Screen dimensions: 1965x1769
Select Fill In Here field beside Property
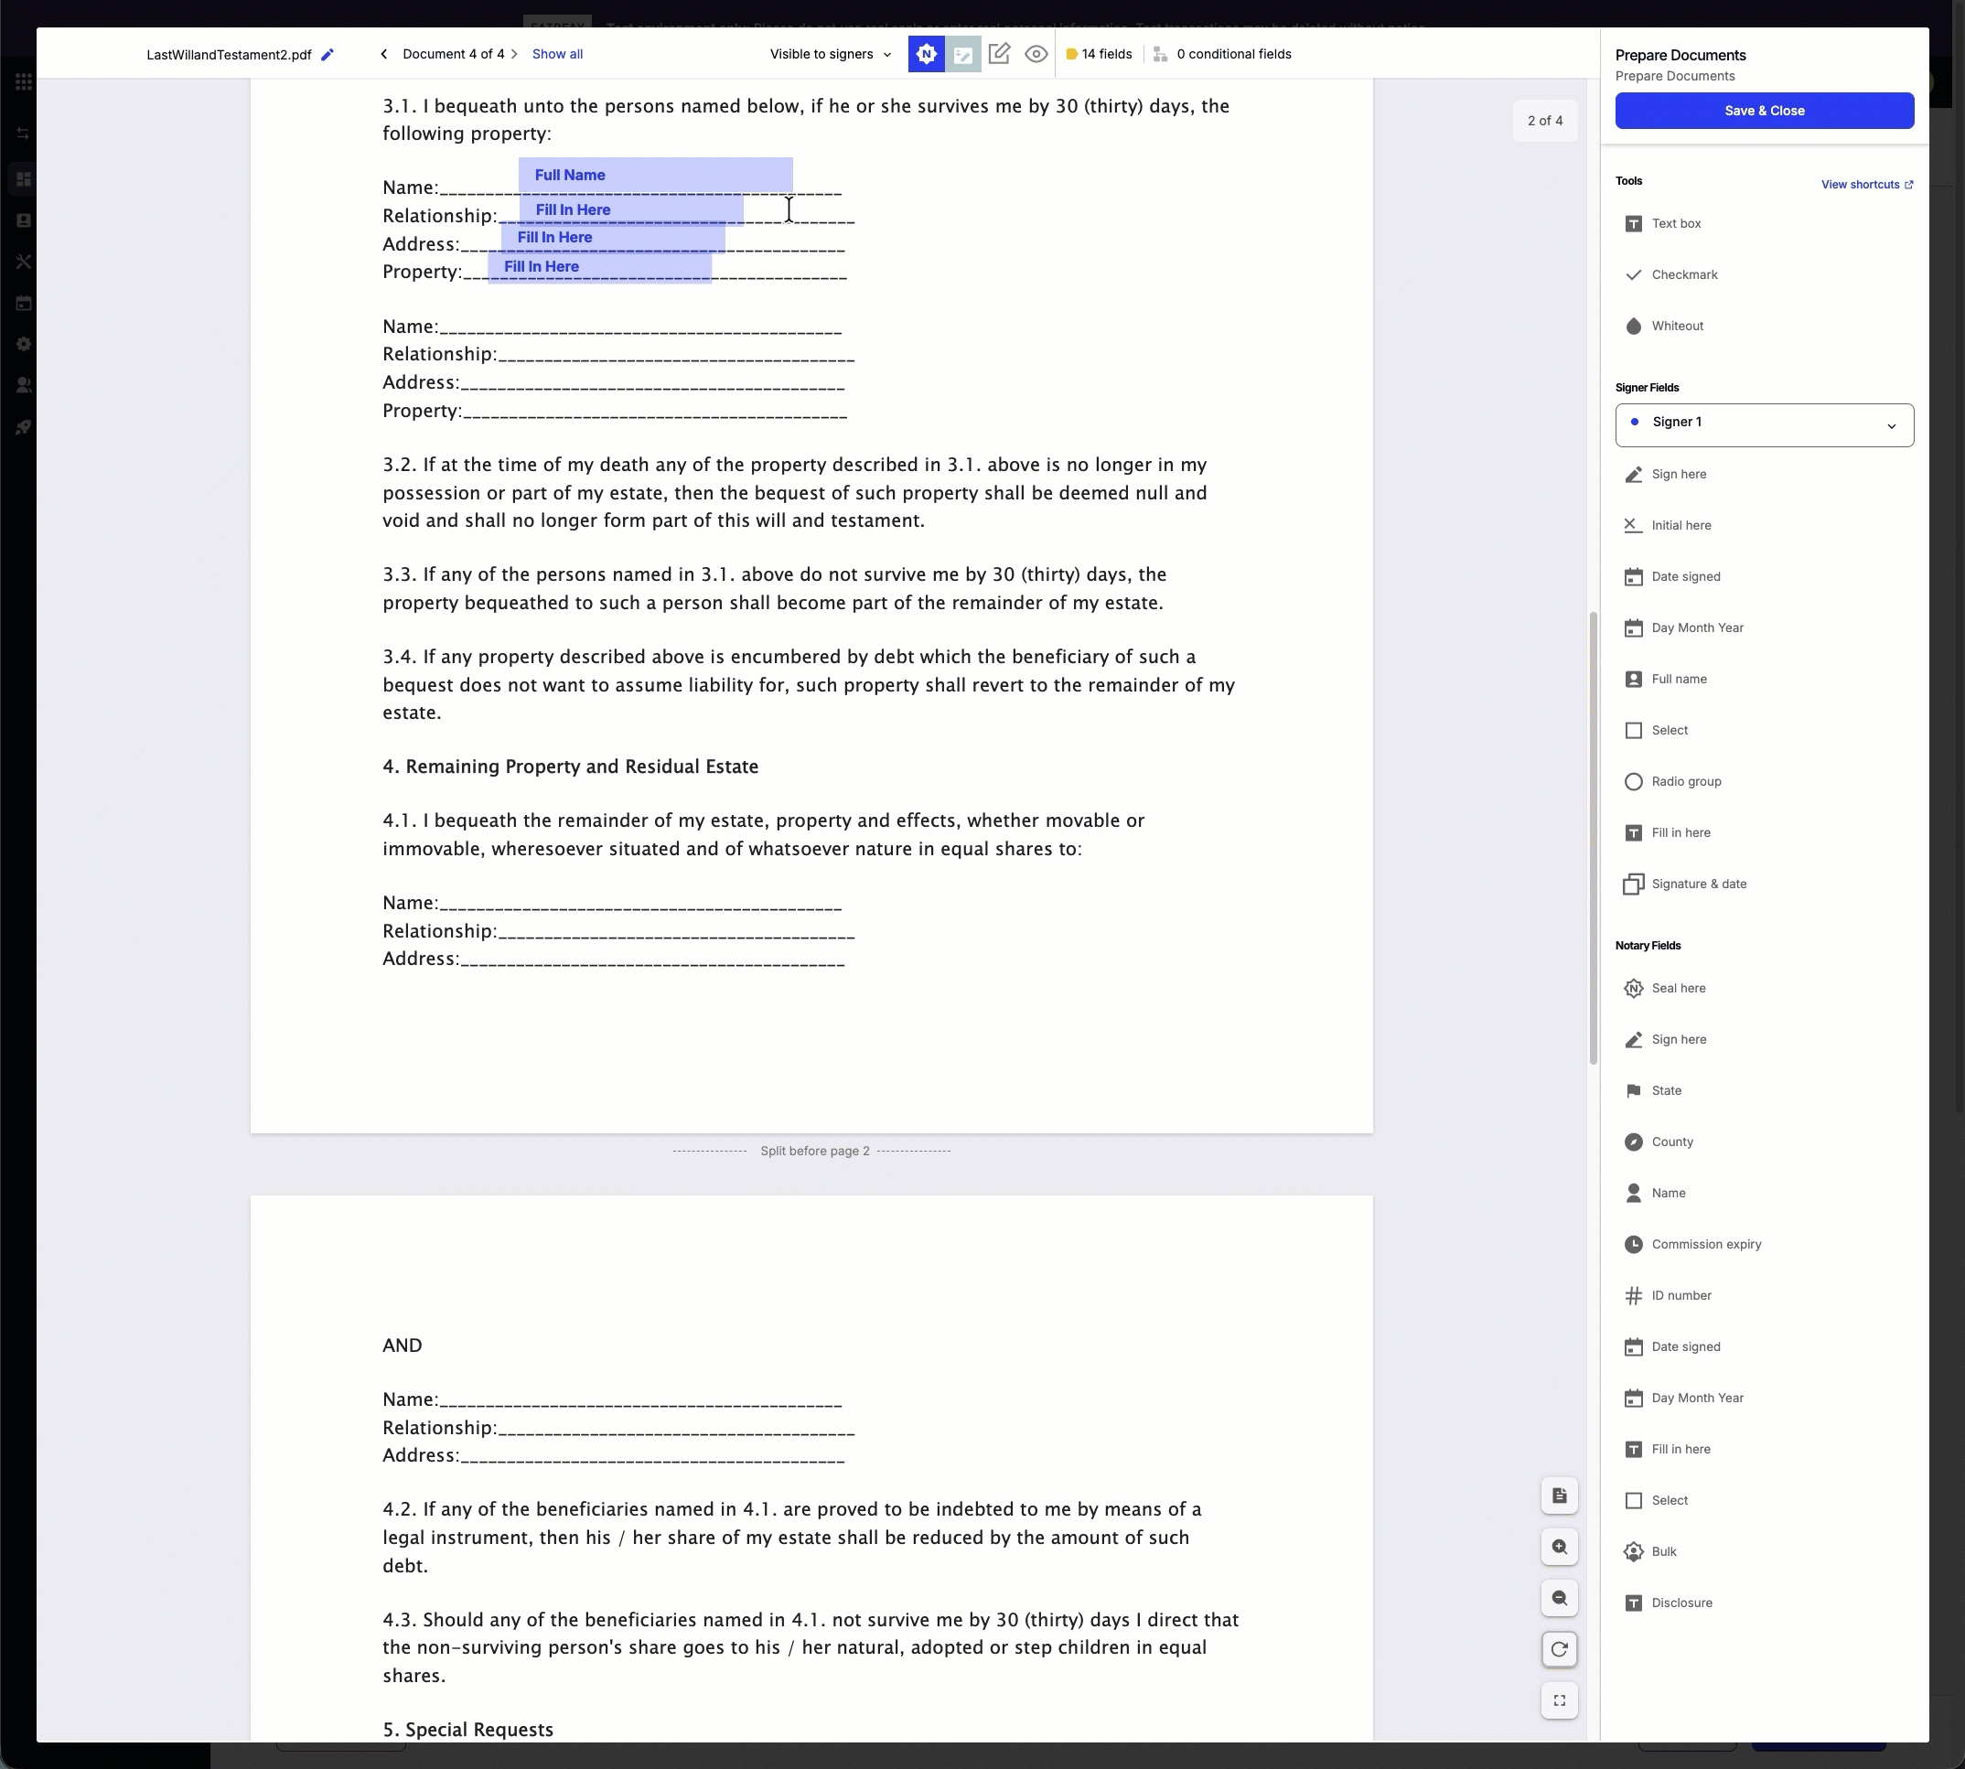(x=600, y=267)
